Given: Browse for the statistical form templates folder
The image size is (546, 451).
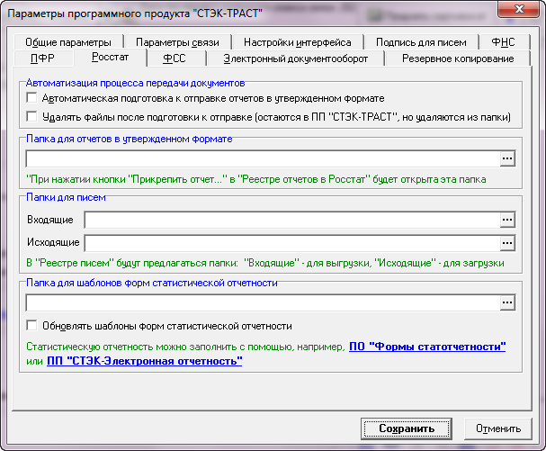Looking at the screenshot, I should click(507, 302).
